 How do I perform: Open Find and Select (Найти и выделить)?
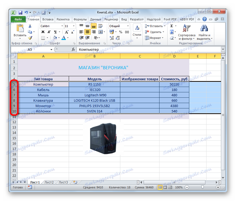[204, 32]
